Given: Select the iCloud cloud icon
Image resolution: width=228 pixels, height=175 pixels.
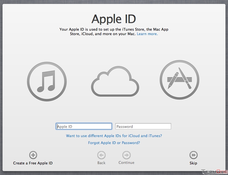Looking at the screenshot, I should (x=115, y=82).
